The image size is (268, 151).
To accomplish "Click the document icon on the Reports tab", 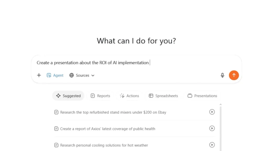I will (93, 96).
